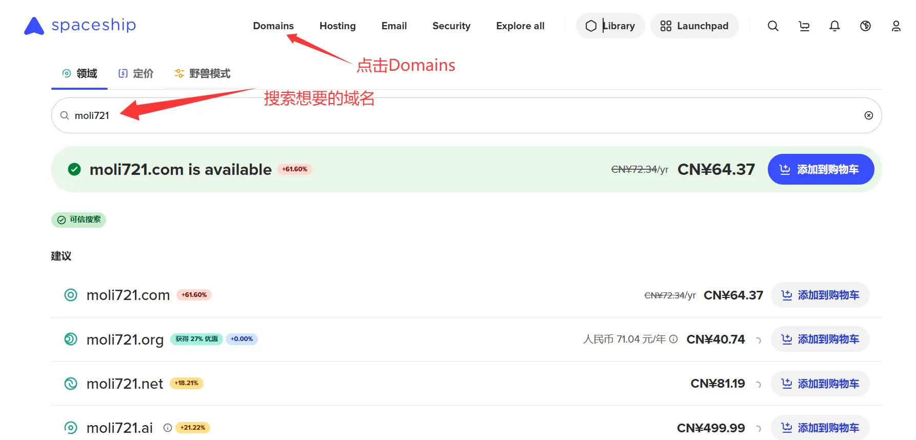Add moli721.org to cart
Screen dimensions: 916x440
click(820, 339)
